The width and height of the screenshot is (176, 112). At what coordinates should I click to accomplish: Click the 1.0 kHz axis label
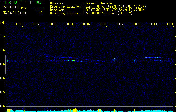(x=2, y=50)
